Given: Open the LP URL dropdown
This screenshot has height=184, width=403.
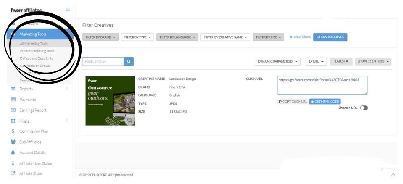Looking at the screenshot, I should click(x=316, y=61).
